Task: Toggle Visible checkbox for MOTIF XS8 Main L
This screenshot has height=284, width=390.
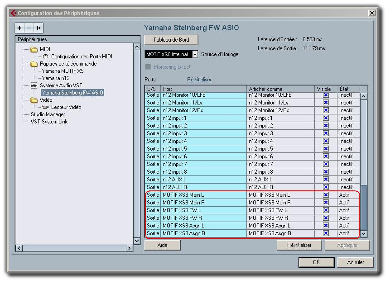Action: pyautogui.click(x=325, y=195)
